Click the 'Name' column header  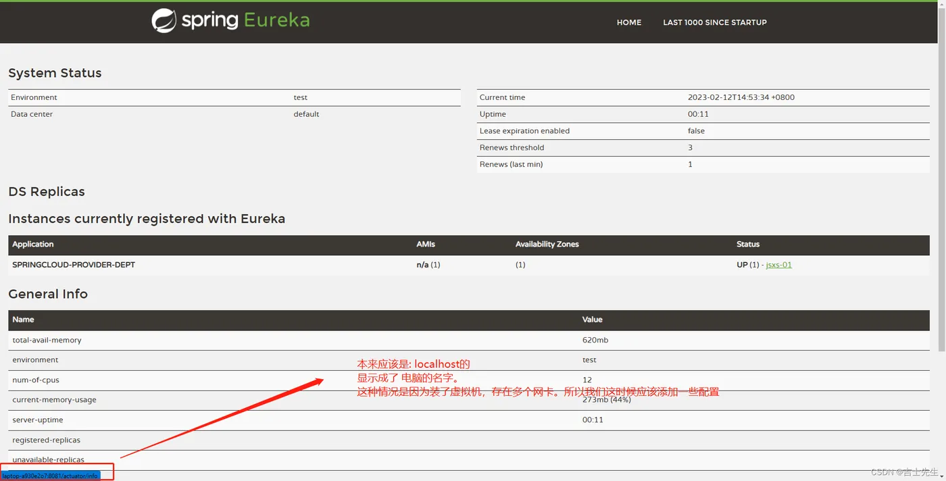pos(23,320)
